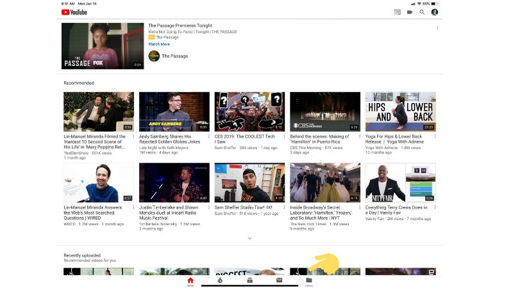Open the Trending flame tab
The width and height of the screenshot is (513, 288).
pos(220,280)
